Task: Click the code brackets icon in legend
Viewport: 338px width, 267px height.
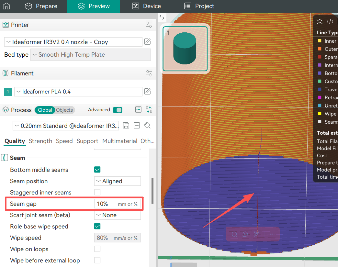Action: click(x=330, y=21)
